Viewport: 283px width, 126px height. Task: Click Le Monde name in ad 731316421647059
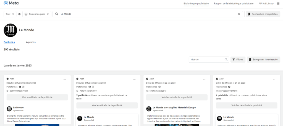(89, 117)
